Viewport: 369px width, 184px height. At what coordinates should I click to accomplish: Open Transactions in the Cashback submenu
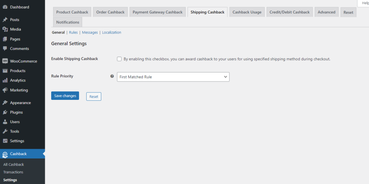pyautogui.click(x=13, y=172)
